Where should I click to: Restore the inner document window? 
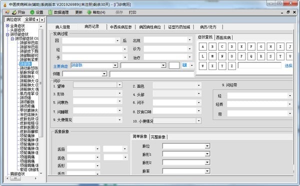tap(288, 12)
